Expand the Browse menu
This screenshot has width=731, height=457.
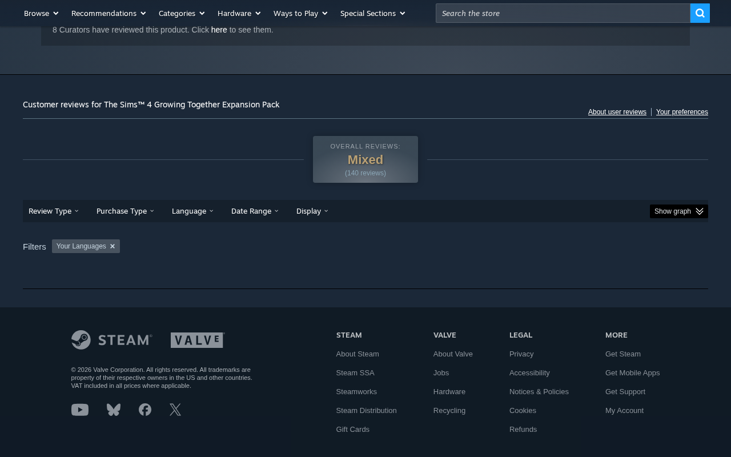41,13
